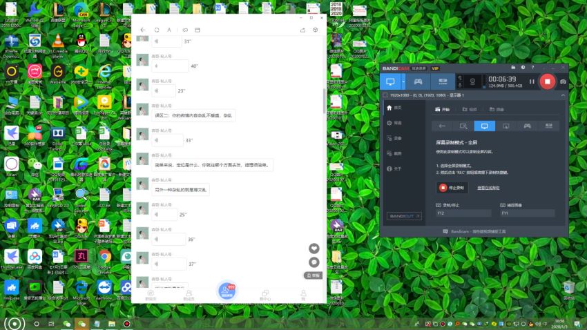587x330 pixels.
Task: Select game mode in the Bandicam mode row
Action: [x=527, y=126]
